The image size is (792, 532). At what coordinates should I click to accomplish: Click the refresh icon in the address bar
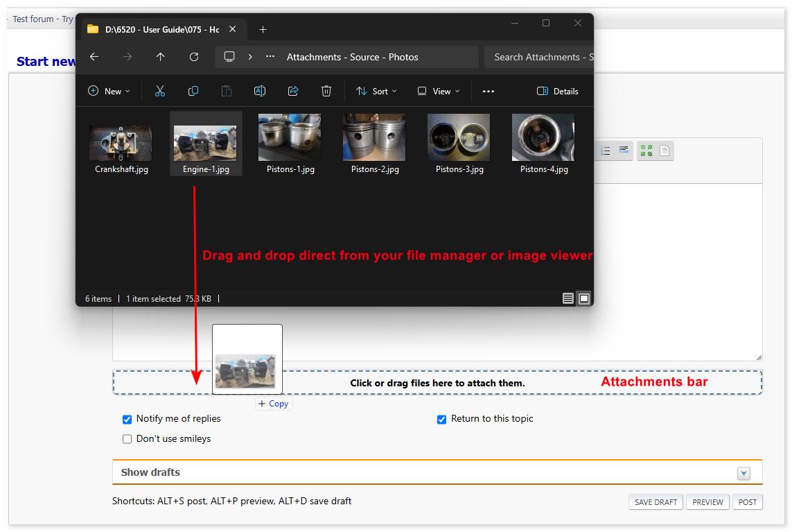(x=193, y=57)
